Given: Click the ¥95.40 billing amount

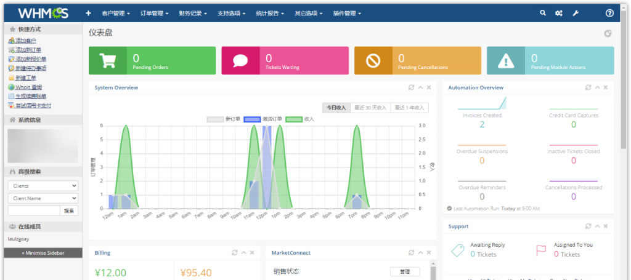Looking at the screenshot, I should [195, 273].
